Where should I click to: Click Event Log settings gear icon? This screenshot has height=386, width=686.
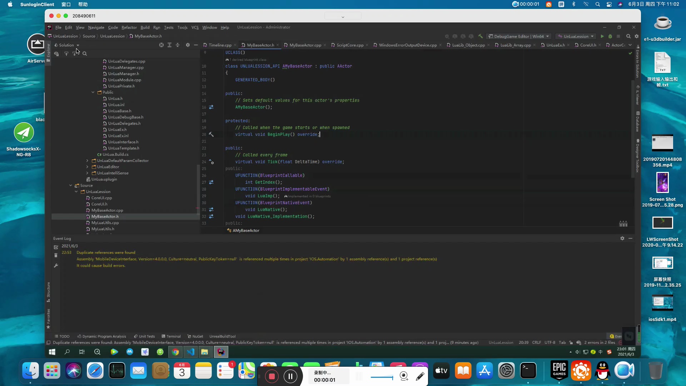click(x=622, y=238)
